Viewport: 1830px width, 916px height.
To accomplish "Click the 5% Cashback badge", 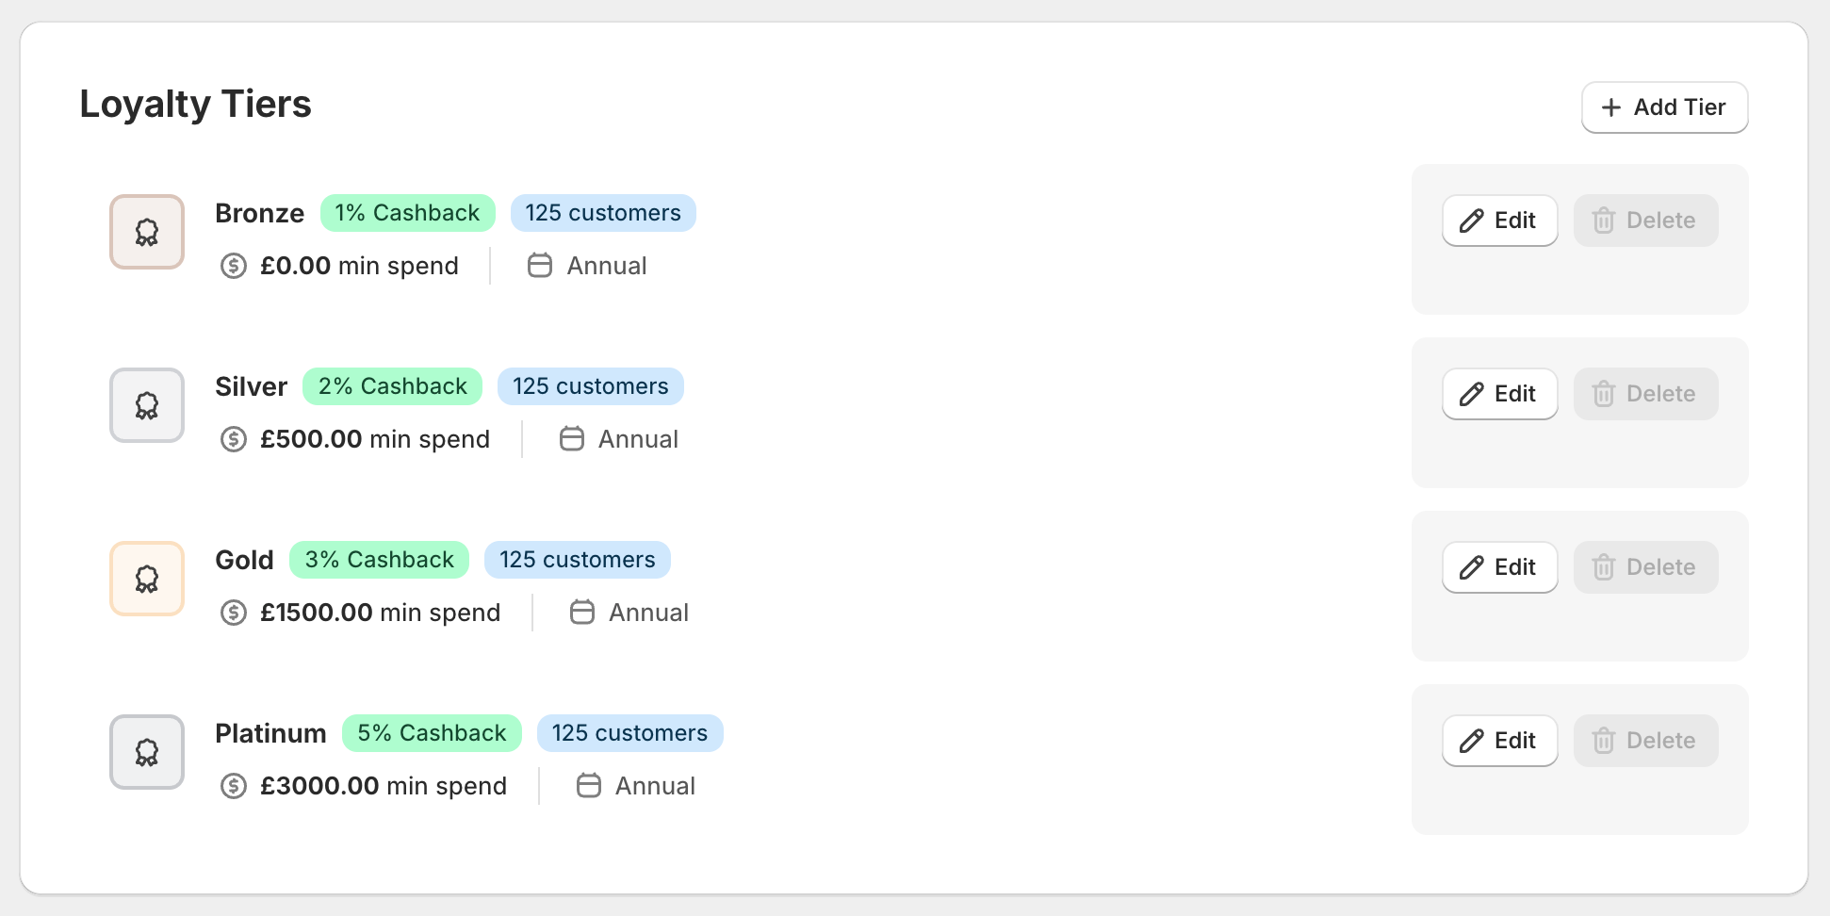I will point(432,733).
